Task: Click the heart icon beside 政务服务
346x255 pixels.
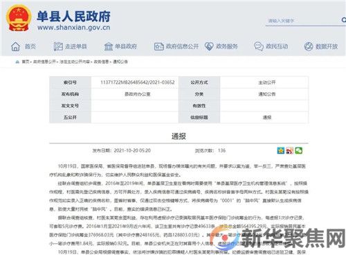Action: [209, 46]
